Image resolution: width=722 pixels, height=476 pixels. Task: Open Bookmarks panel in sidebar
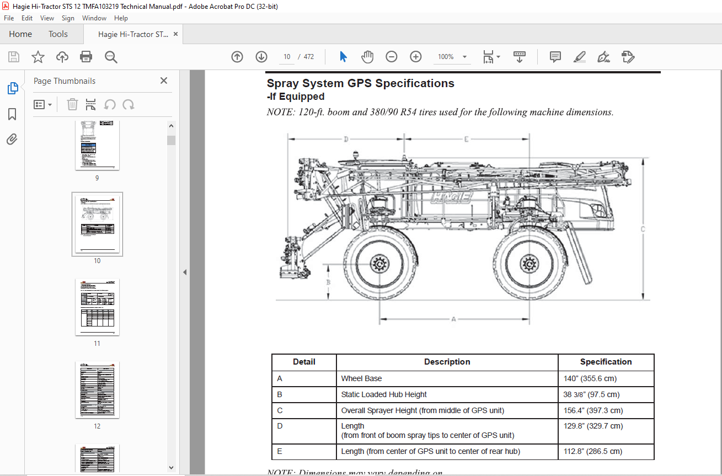12,114
